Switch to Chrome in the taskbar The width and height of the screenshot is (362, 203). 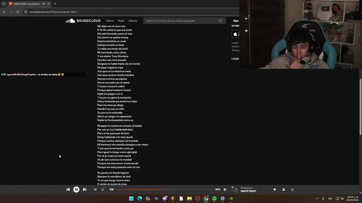206,198
